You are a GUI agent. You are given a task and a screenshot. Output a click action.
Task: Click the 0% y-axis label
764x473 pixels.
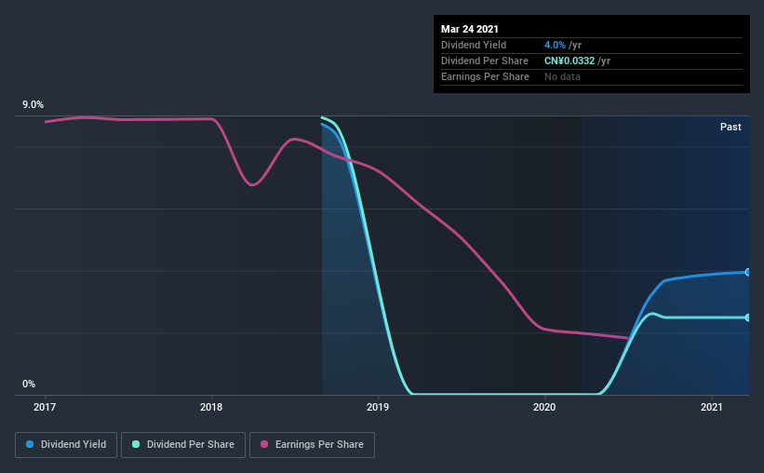click(29, 384)
